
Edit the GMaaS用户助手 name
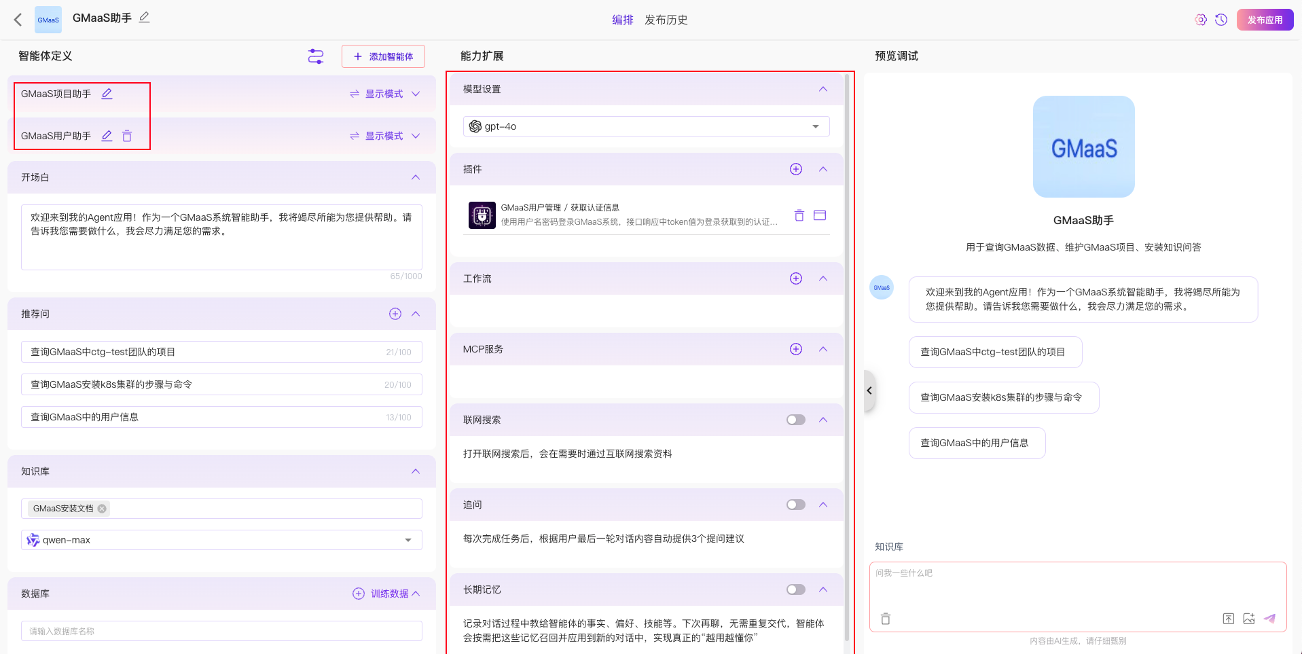pos(107,136)
